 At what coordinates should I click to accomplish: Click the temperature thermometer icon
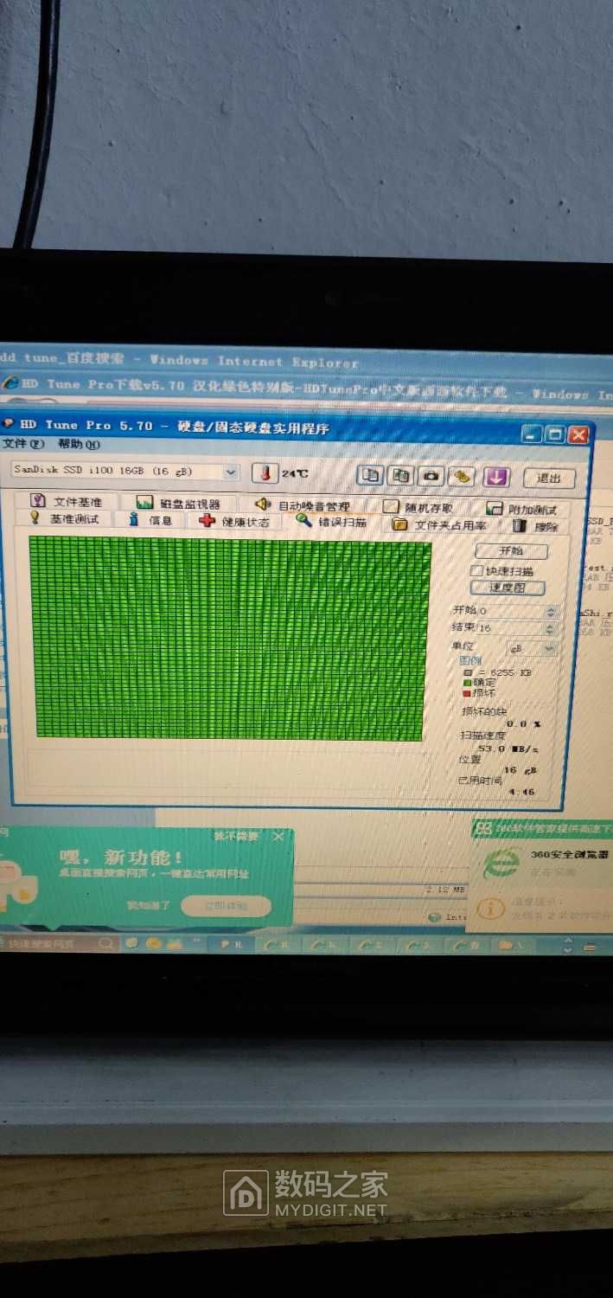coord(265,473)
